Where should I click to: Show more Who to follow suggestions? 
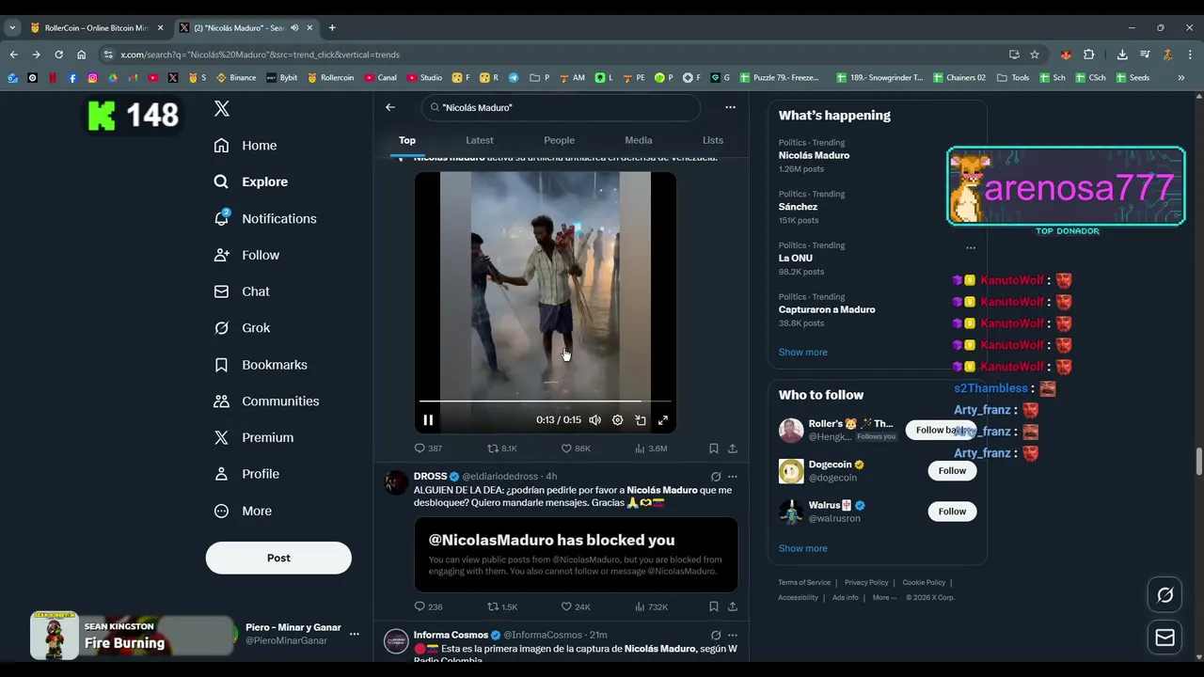click(x=803, y=548)
